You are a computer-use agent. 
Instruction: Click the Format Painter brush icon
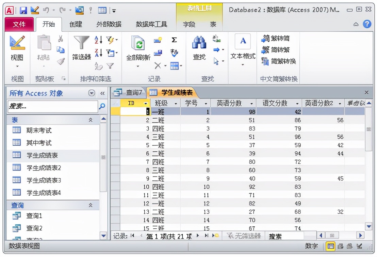61,61
